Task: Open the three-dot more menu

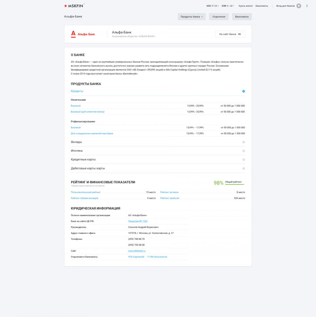Action: [307, 6]
